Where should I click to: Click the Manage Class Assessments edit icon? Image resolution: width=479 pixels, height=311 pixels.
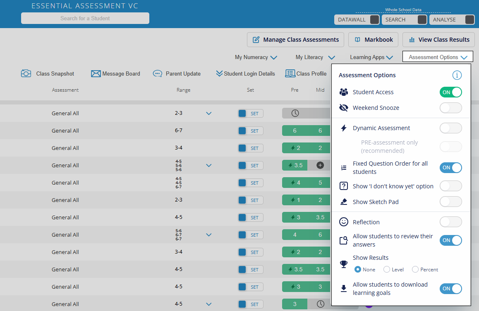click(256, 40)
